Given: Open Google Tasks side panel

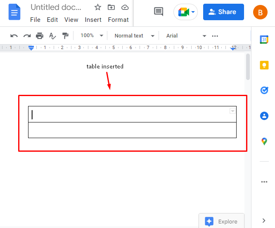Looking at the screenshot, I should [x=264, y=90].
